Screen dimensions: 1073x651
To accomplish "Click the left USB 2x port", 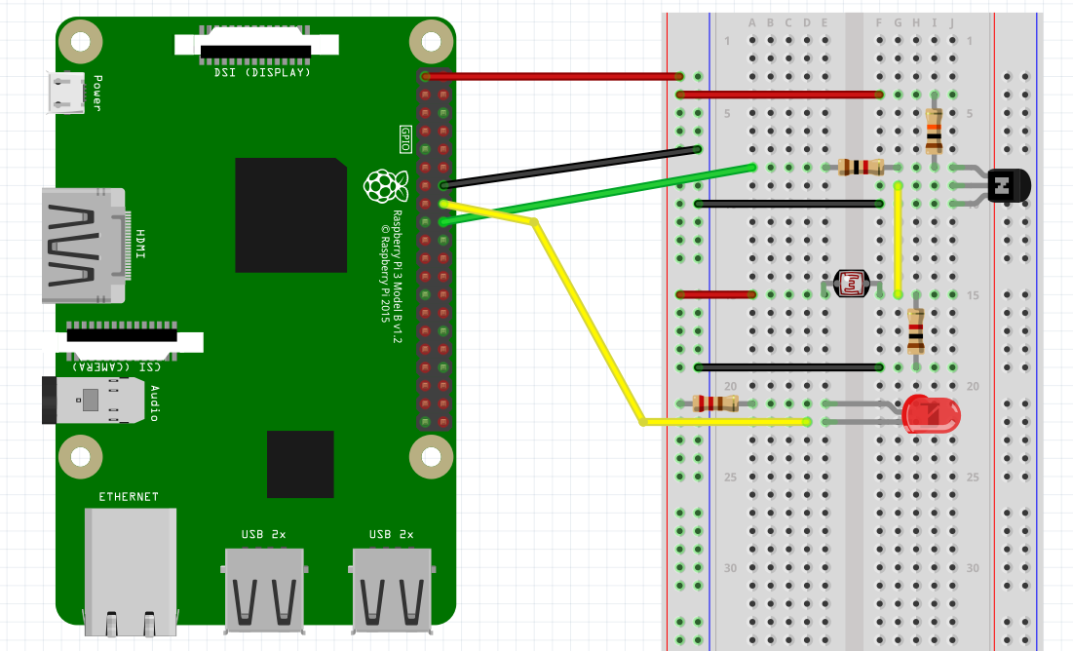I will 264,590.
